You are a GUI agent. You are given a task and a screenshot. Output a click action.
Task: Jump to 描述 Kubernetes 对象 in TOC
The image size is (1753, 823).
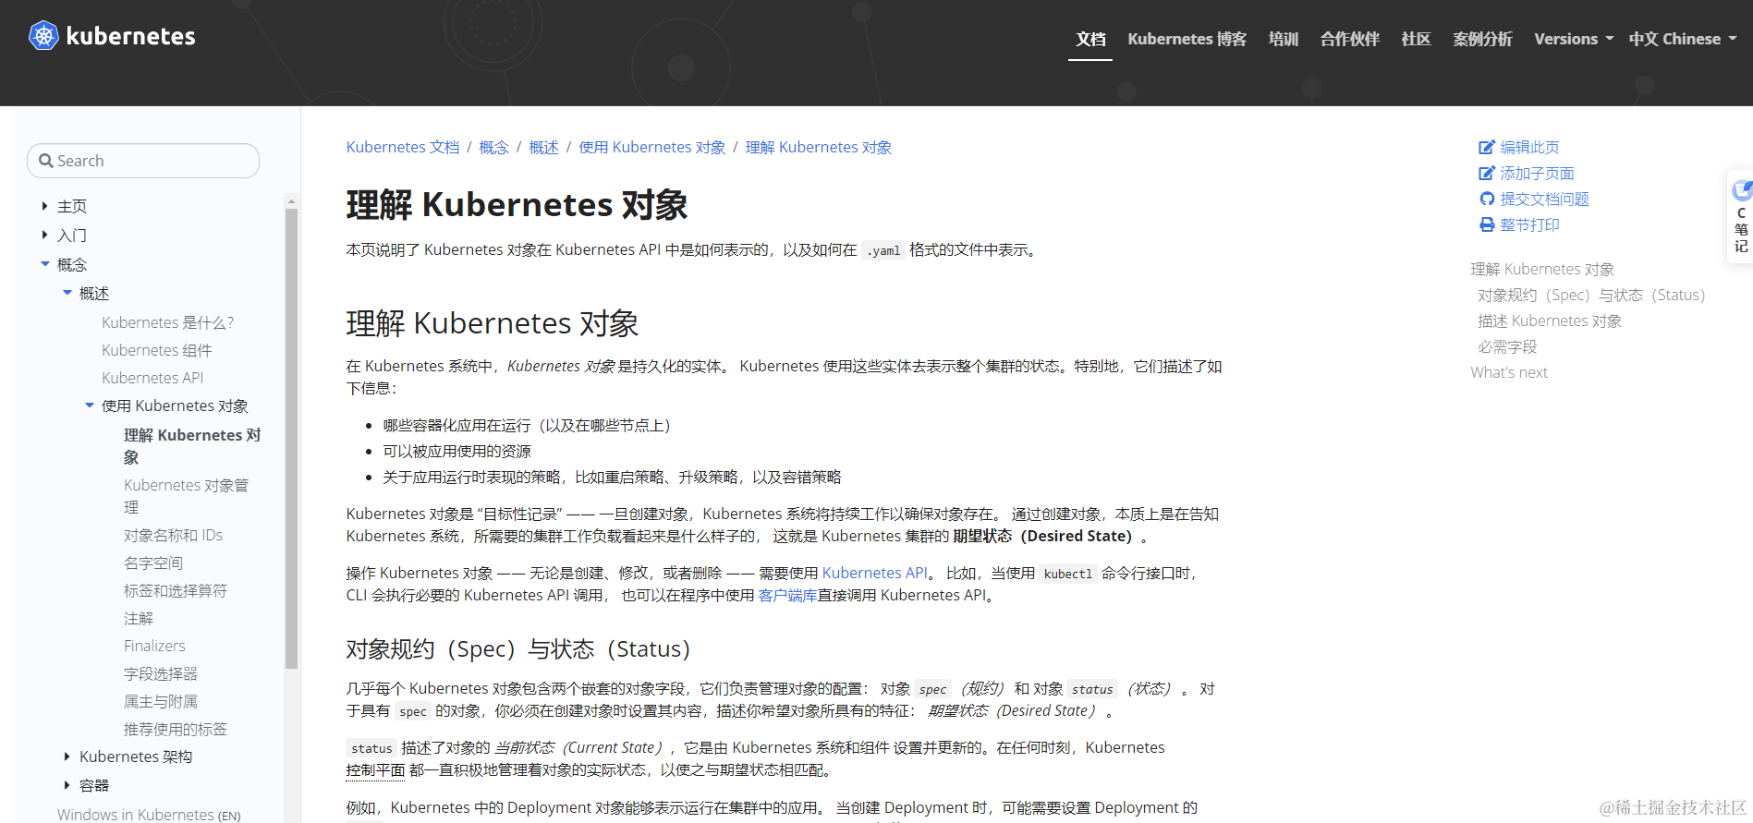click(x=1550, y=321)
